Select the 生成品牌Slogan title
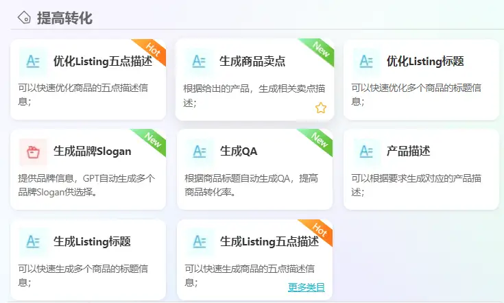 click(93, 151)
